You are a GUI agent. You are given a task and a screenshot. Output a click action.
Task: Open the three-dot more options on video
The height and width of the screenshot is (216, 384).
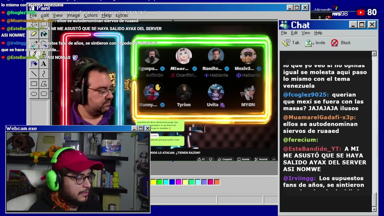click(274, 159)
